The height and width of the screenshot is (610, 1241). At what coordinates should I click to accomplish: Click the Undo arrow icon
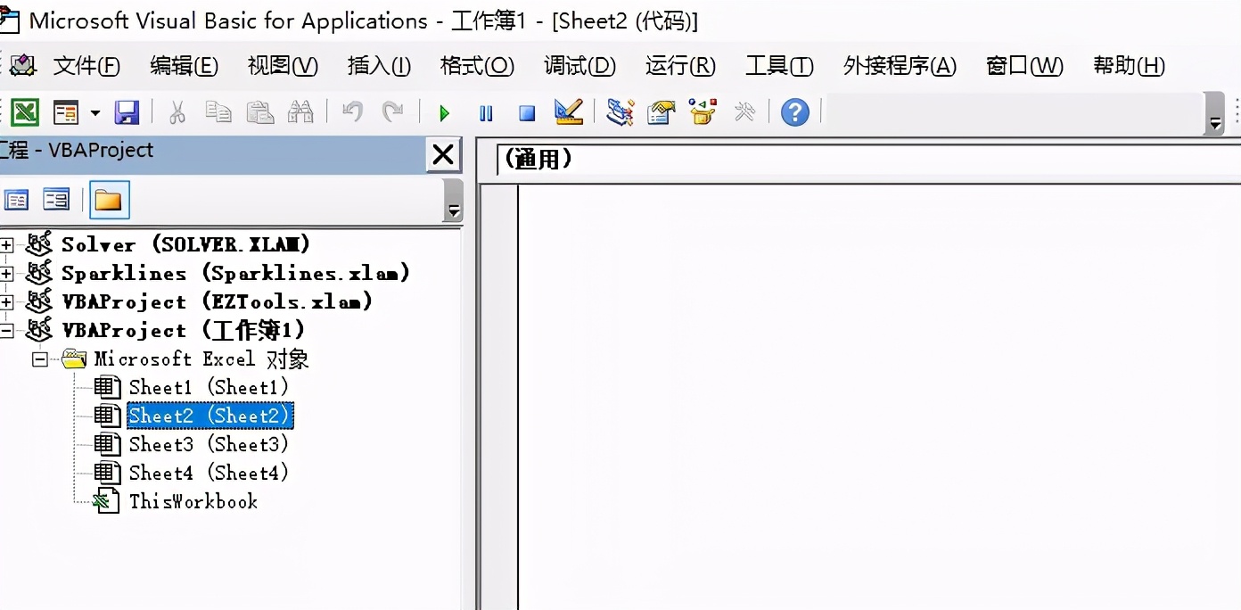pos(352,112)
